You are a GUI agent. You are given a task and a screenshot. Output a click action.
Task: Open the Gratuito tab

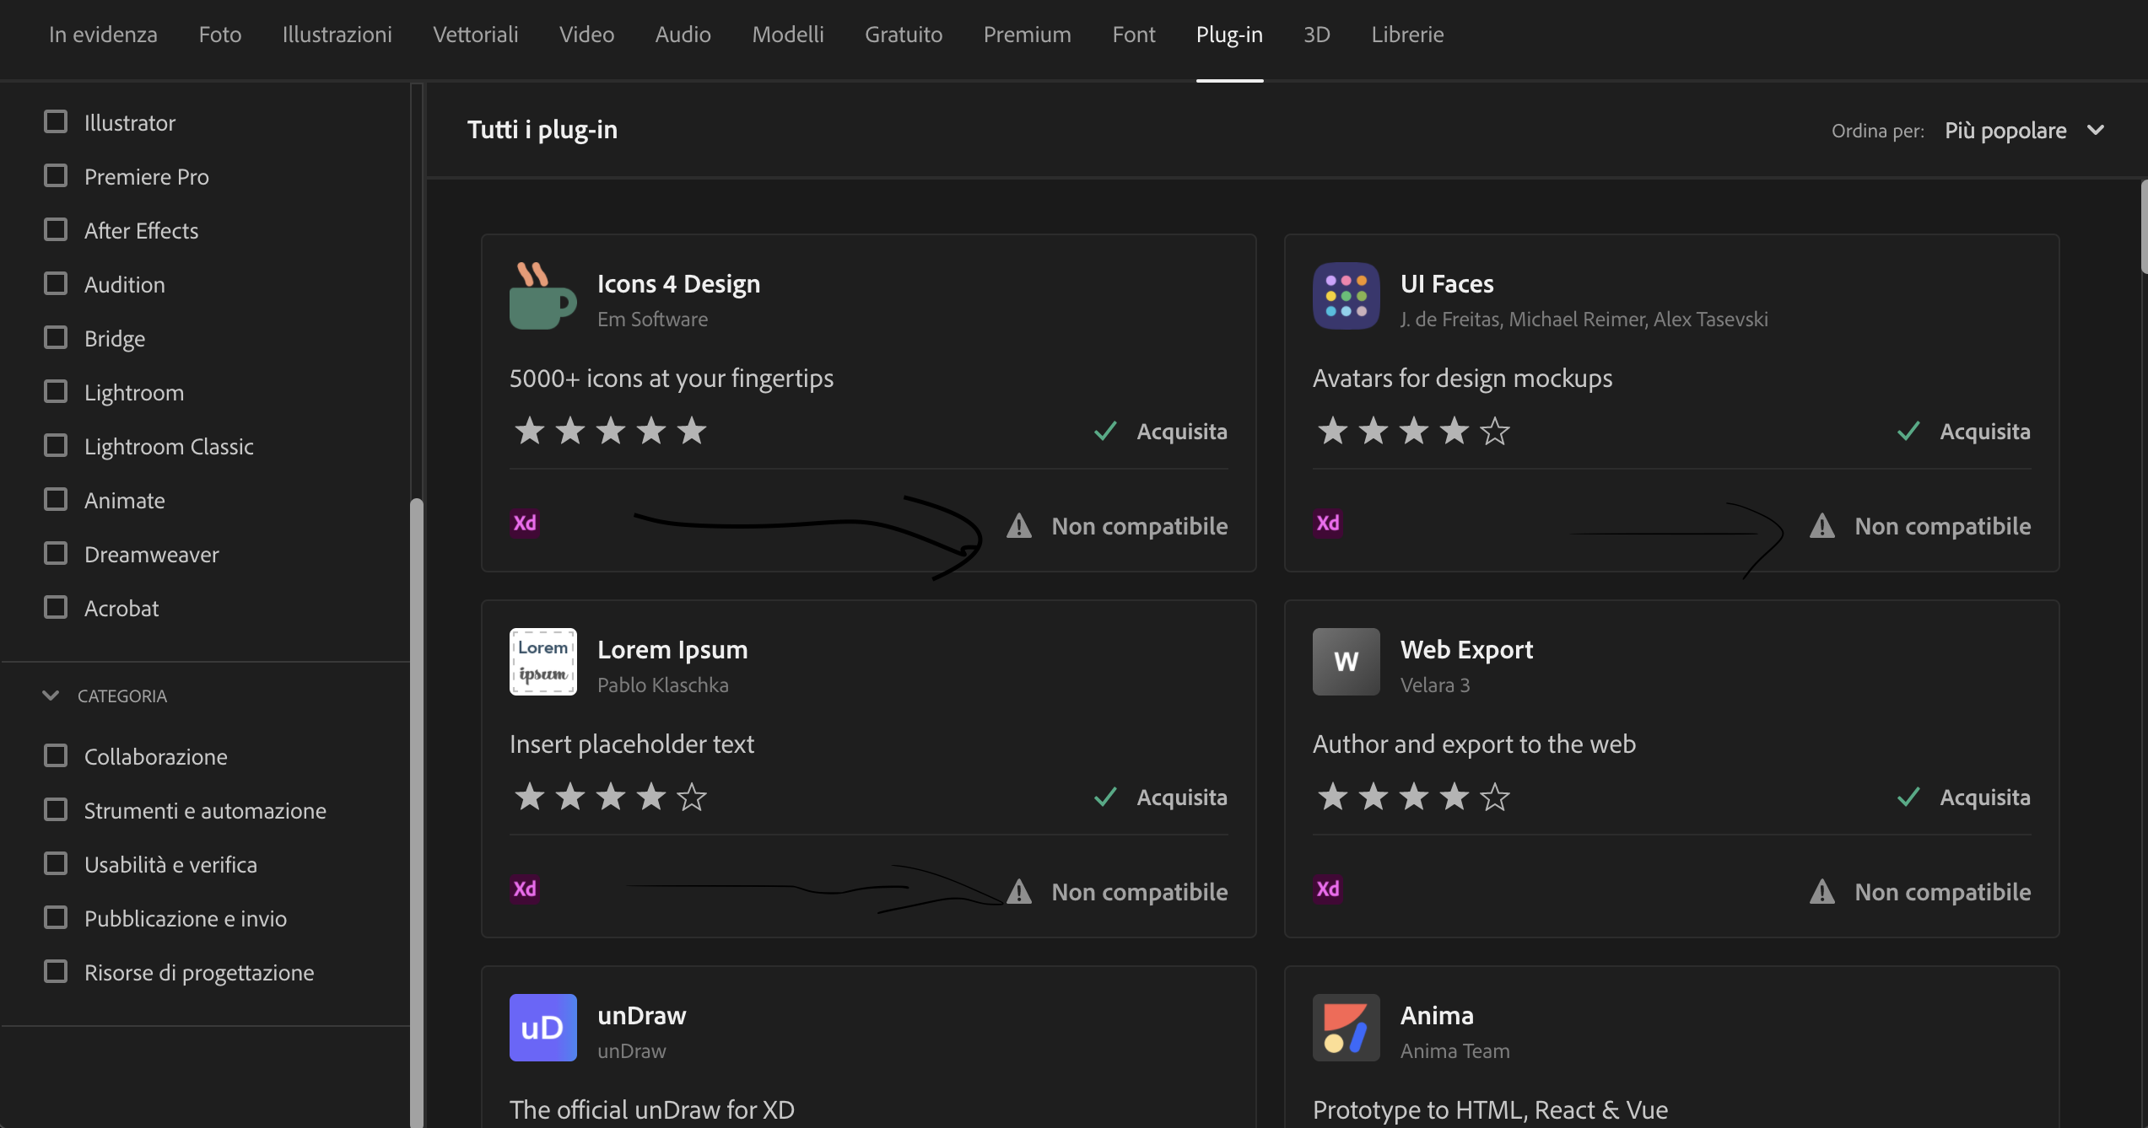[904, 35]
